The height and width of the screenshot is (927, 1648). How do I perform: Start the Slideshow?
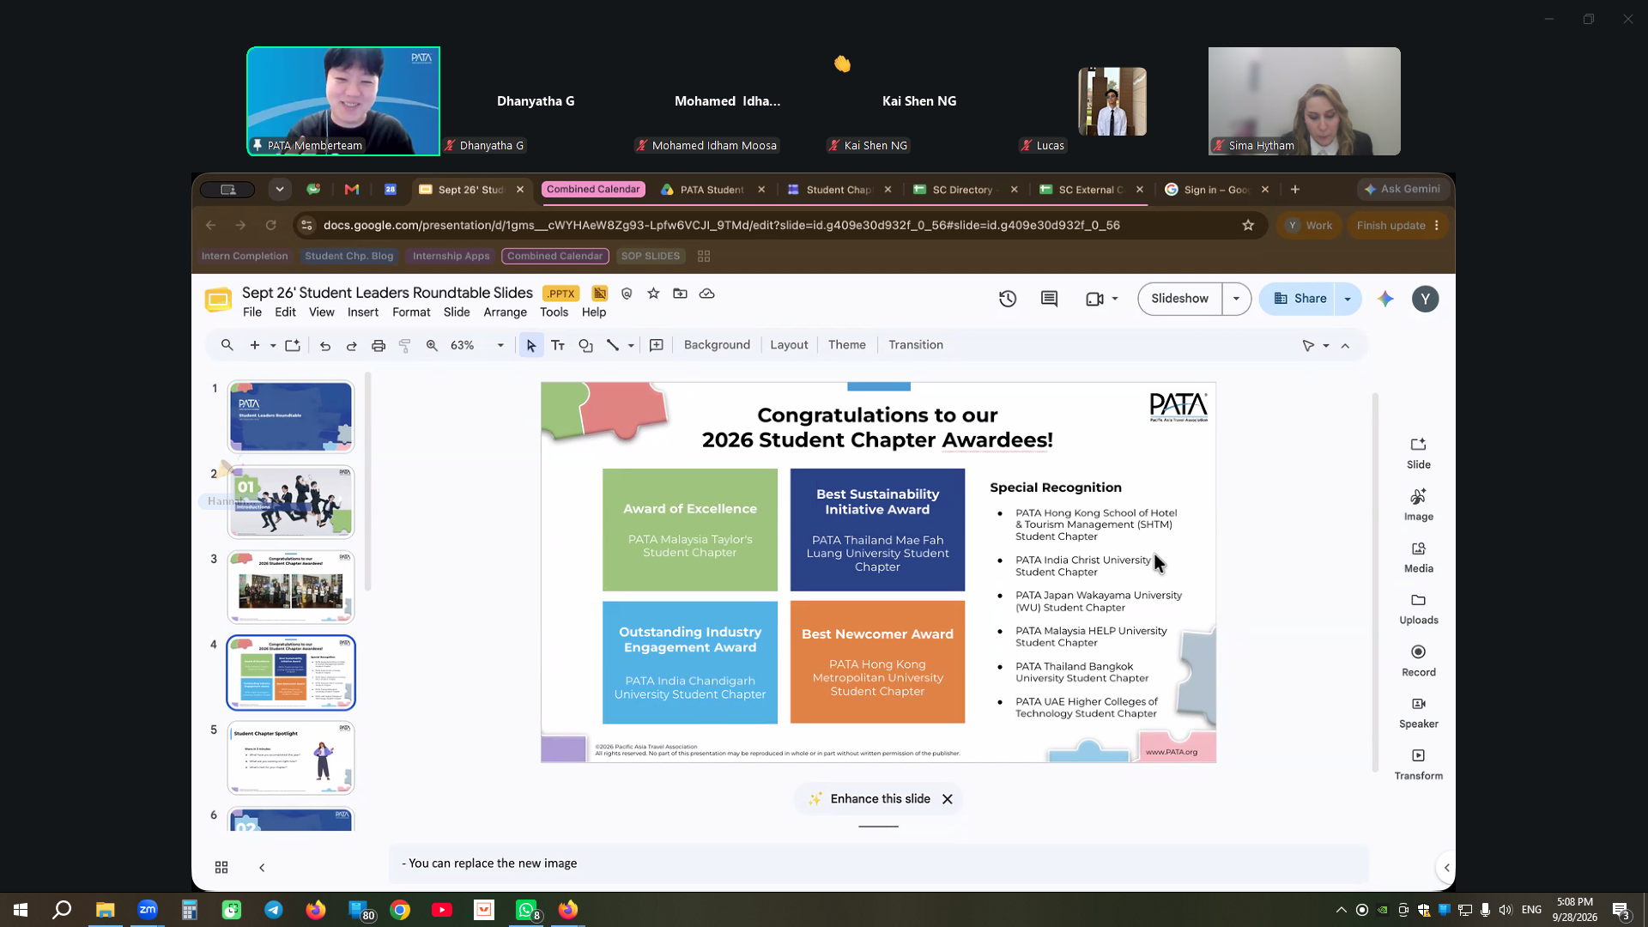1179,299
